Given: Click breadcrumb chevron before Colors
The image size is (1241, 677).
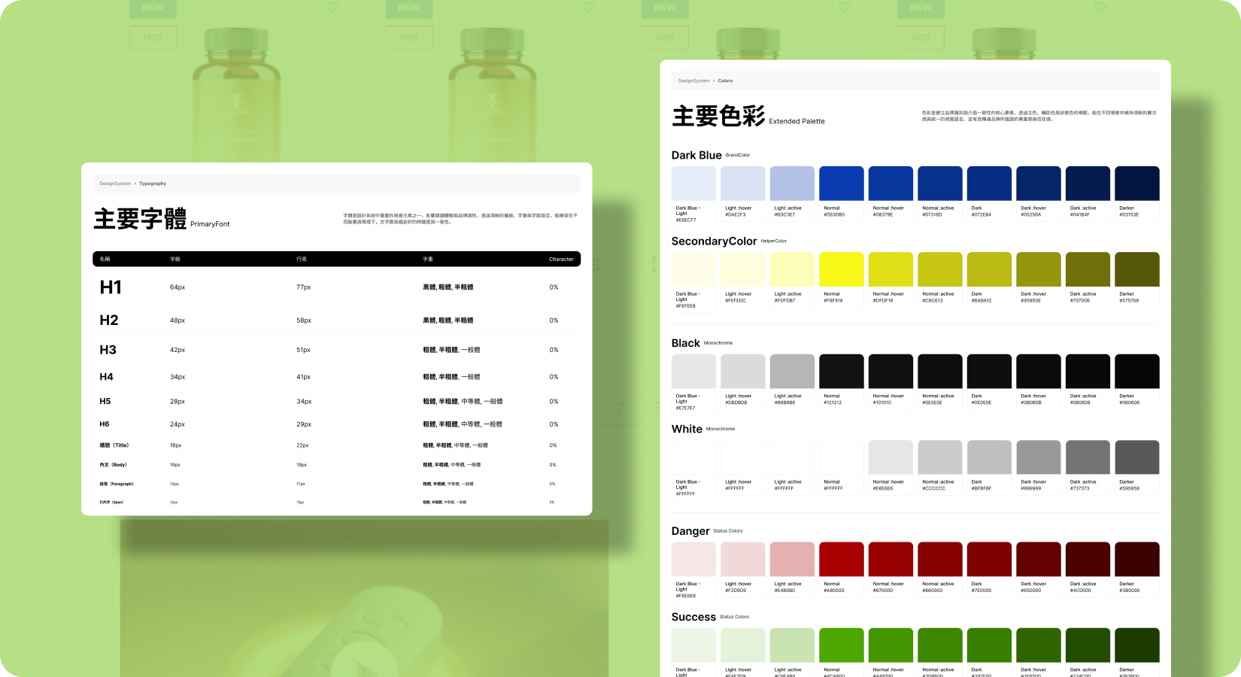Looking at the screenshot, I should pyautogui.click(x=714, y=80).
